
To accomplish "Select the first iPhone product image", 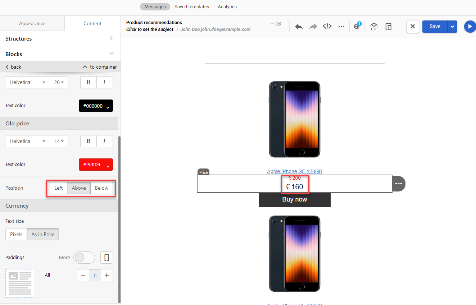I will pos(295,119).
